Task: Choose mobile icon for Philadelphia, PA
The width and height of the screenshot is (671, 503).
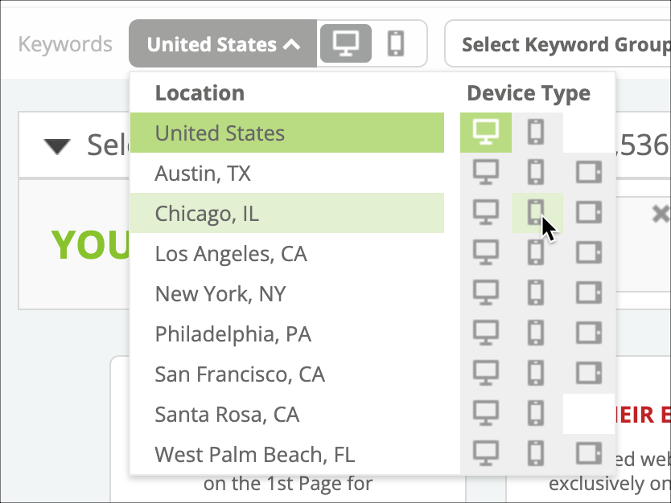Action: 537,333
